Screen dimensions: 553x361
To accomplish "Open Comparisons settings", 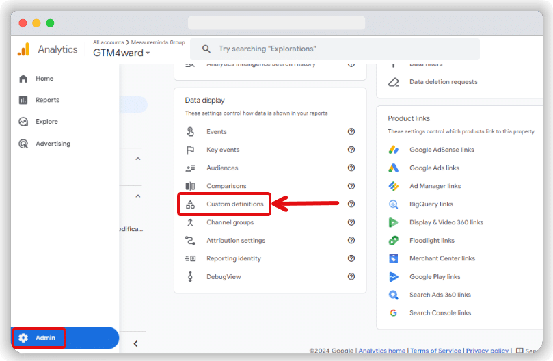I will tap(226, 186).
